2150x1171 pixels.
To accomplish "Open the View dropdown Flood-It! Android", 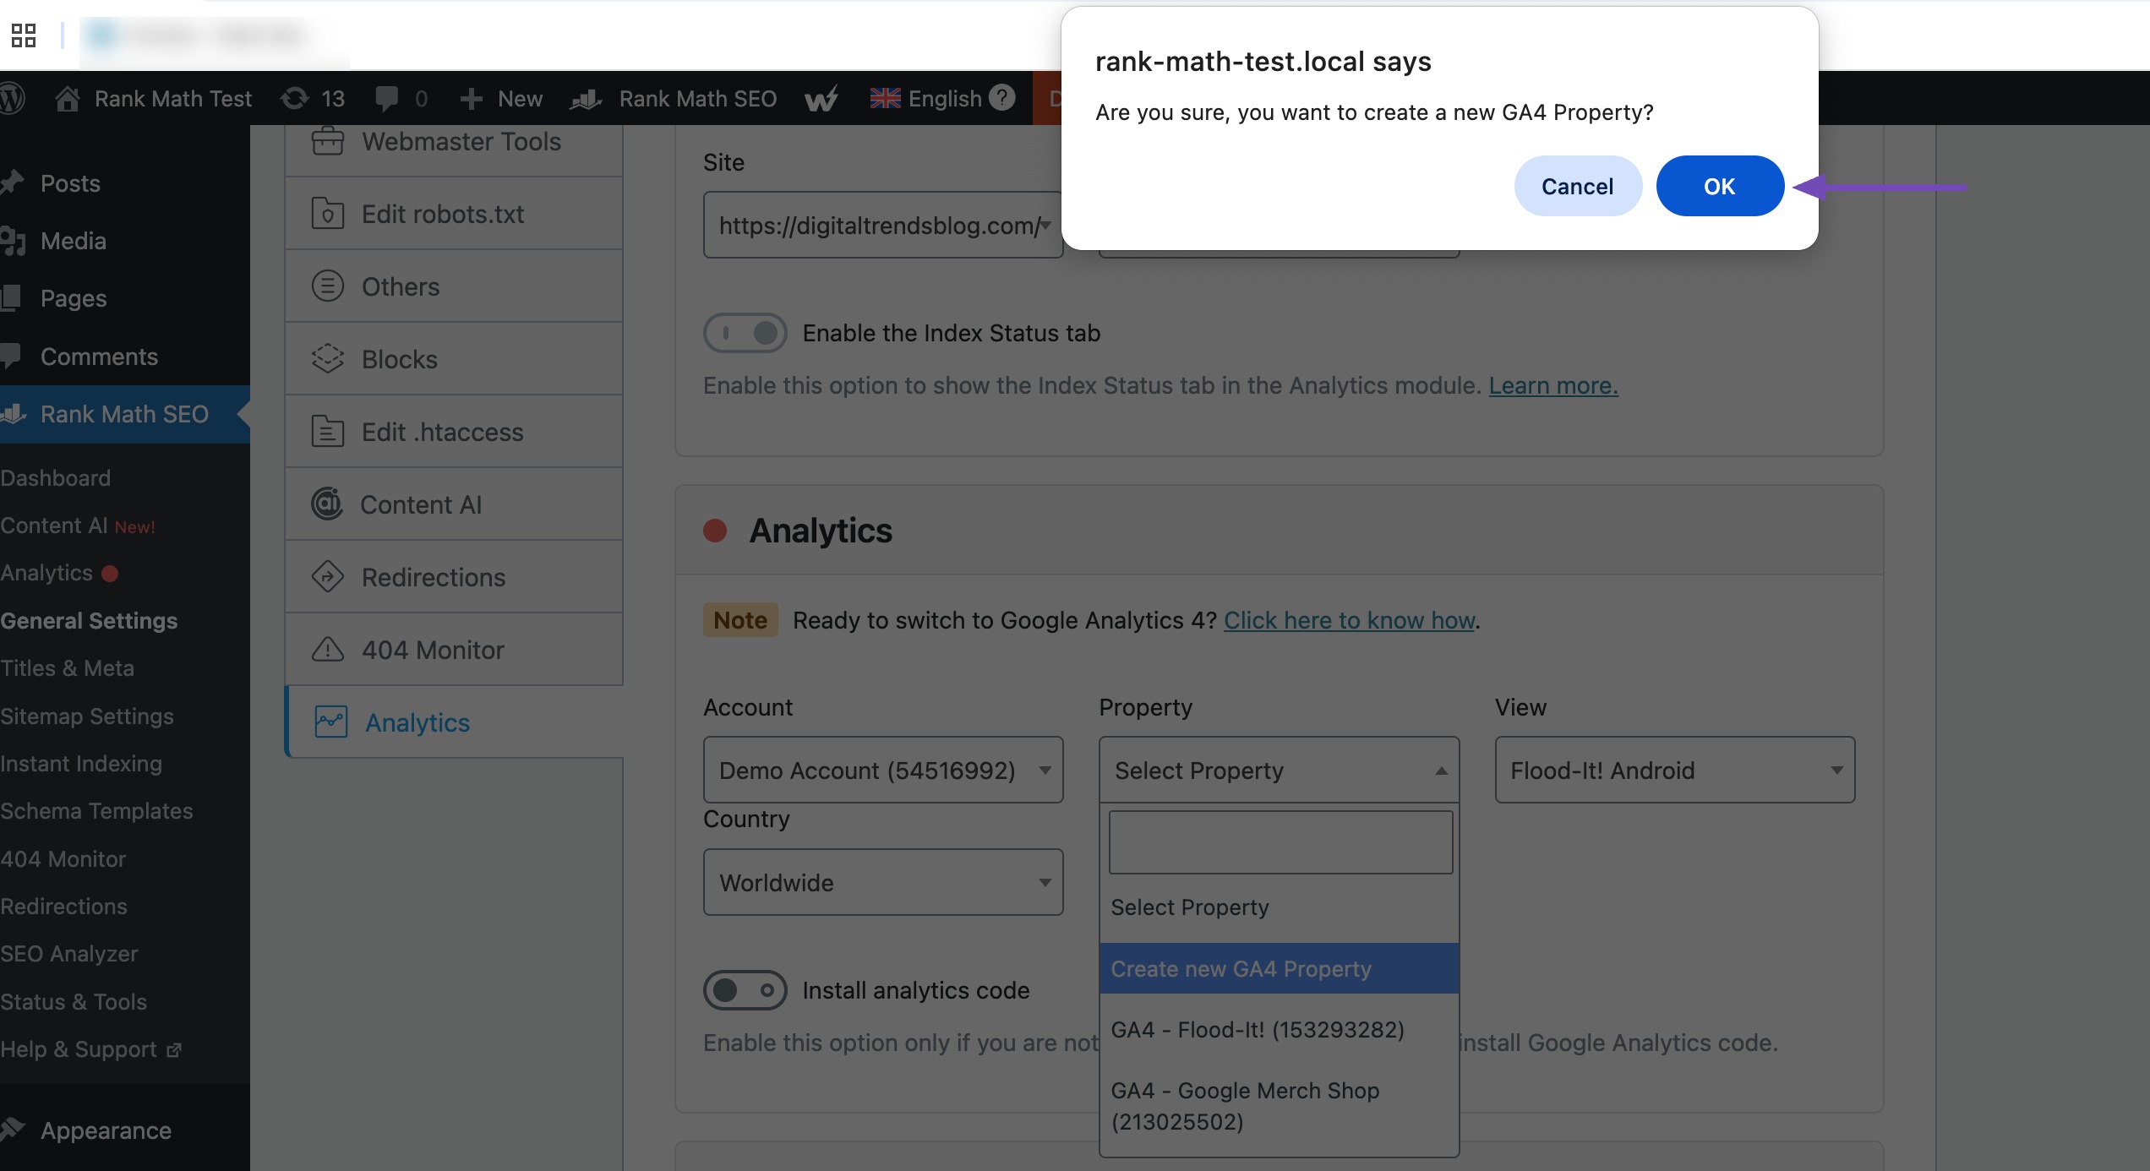I will point(1673,771).
